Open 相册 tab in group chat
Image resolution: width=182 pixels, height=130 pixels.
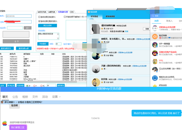[x=25, y=97]
